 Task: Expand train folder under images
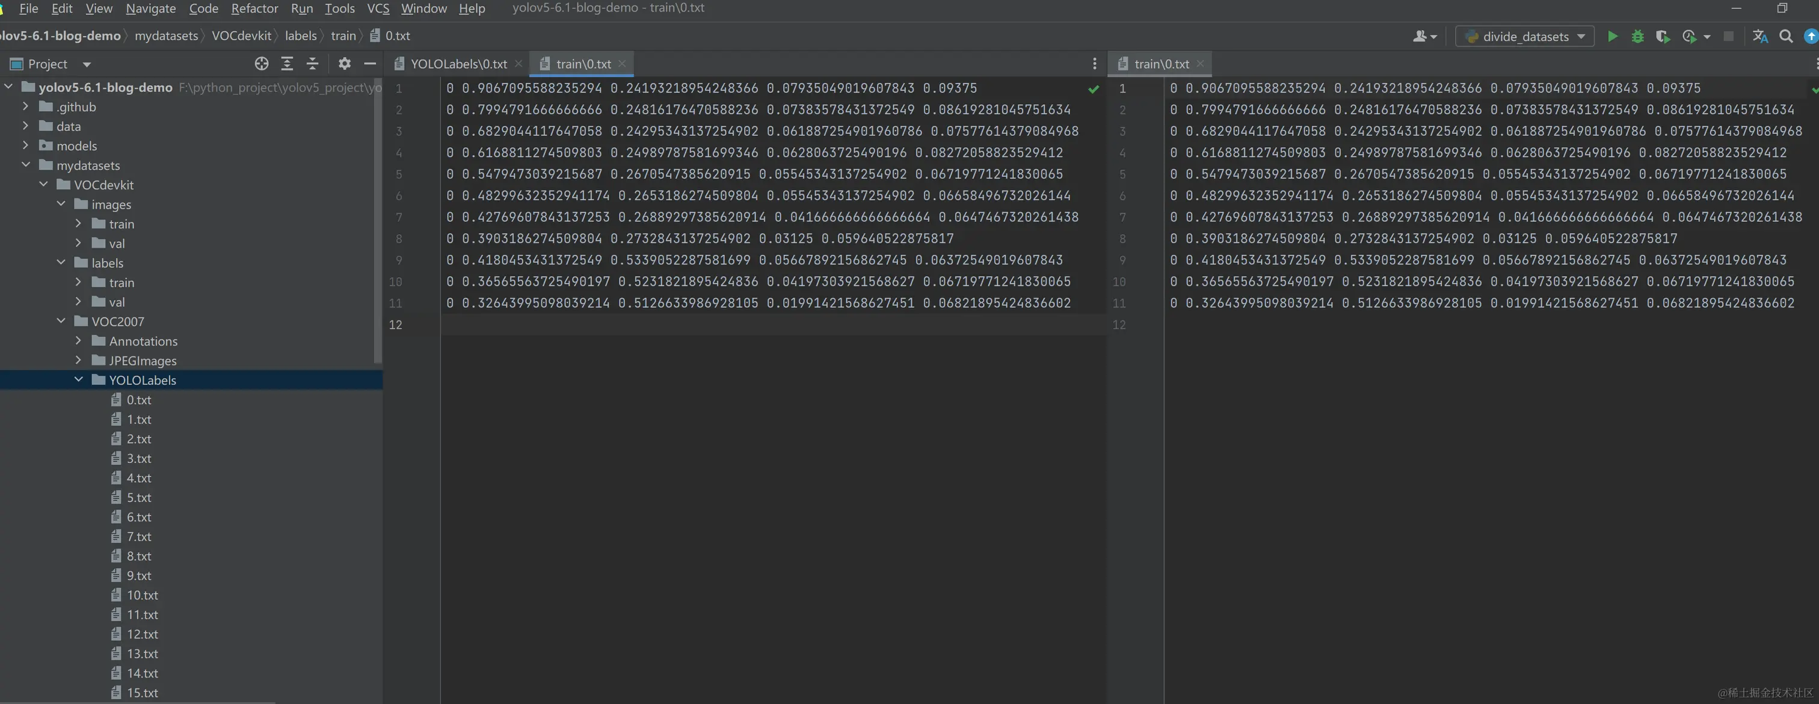78,224
